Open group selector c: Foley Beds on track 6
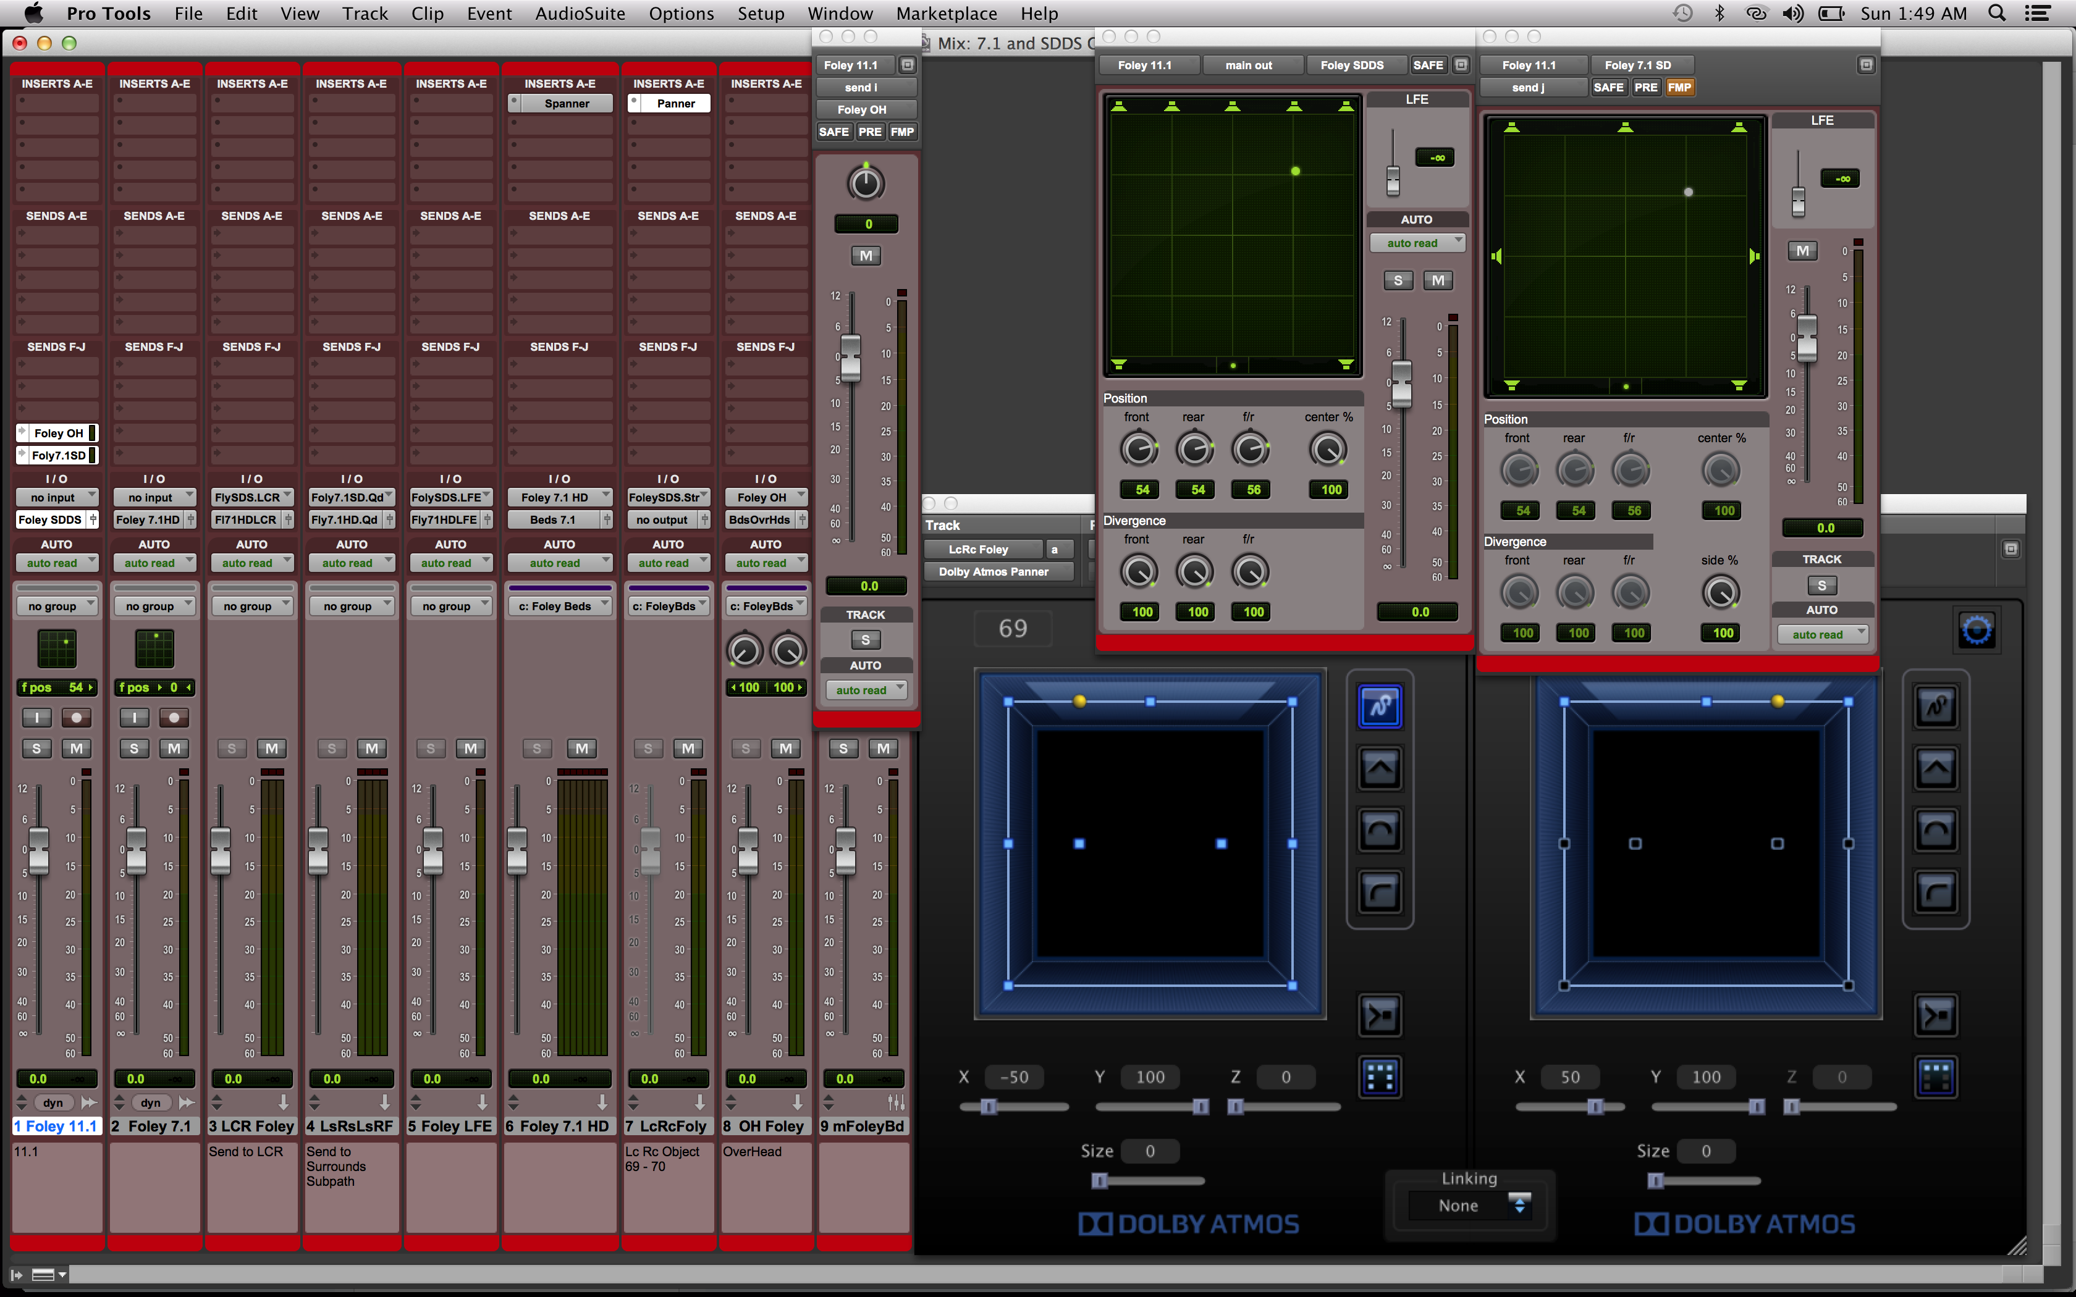 point(559,607)
